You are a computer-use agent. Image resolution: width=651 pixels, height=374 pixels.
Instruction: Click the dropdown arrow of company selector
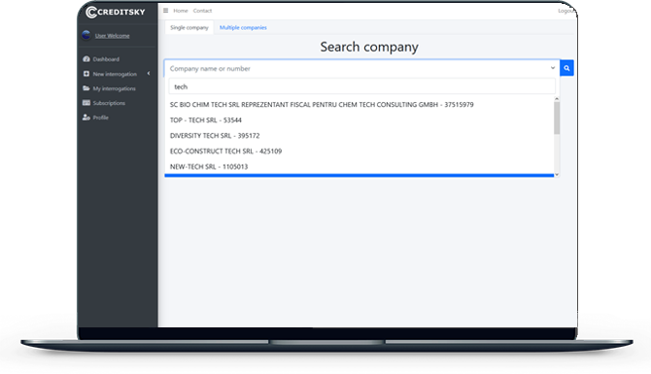(553, 68)
